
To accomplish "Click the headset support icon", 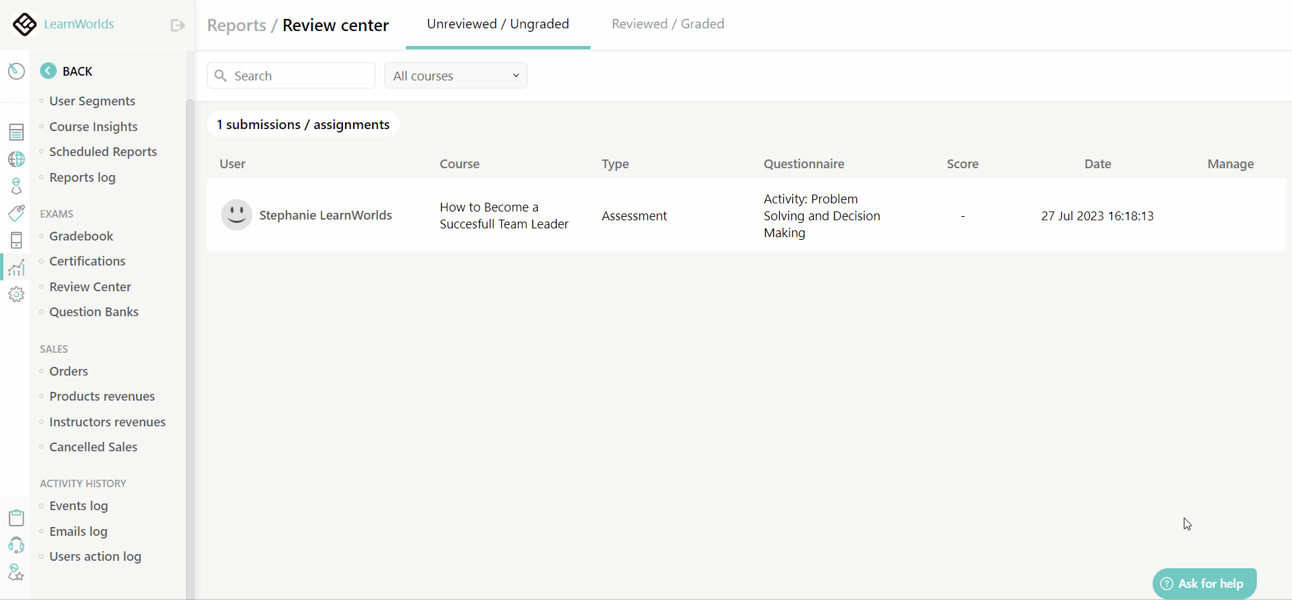I will (x=16, y=545).
